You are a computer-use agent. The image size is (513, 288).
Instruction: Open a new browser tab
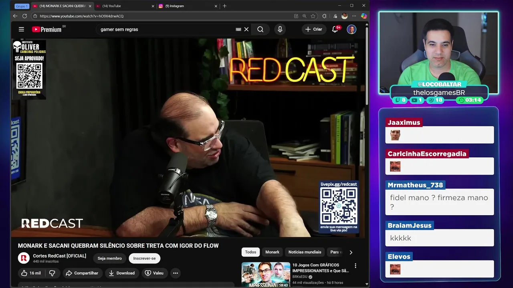click(x=224, y=6)
